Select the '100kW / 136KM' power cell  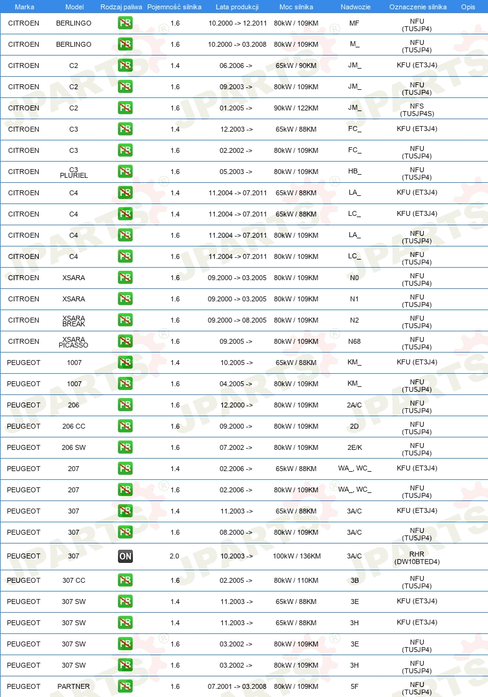pos(297,556)
